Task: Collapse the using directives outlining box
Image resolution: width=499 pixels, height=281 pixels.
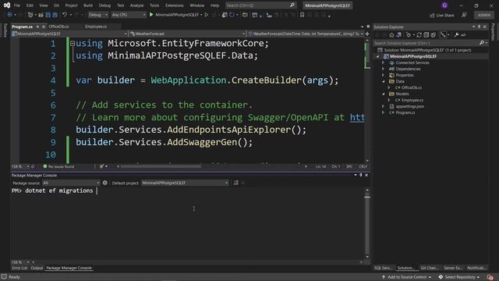Action: 73,44
